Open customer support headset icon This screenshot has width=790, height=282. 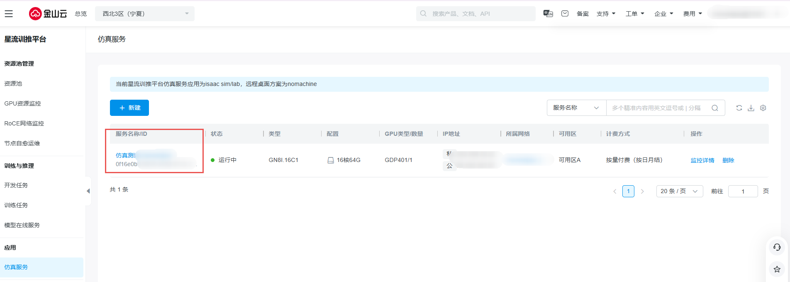[777, 248]
